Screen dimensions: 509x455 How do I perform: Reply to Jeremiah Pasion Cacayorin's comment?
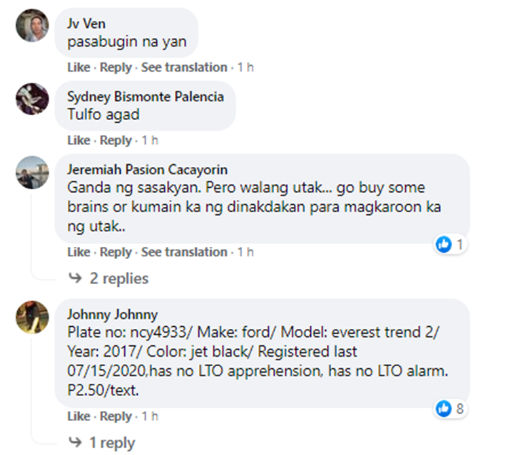pos(115,252)
